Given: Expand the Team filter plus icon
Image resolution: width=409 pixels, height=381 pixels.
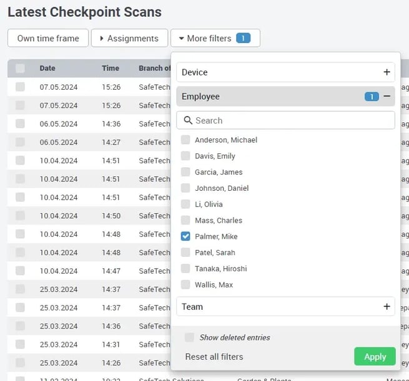Looking at the screenshot, I should [x=387, y=307].
